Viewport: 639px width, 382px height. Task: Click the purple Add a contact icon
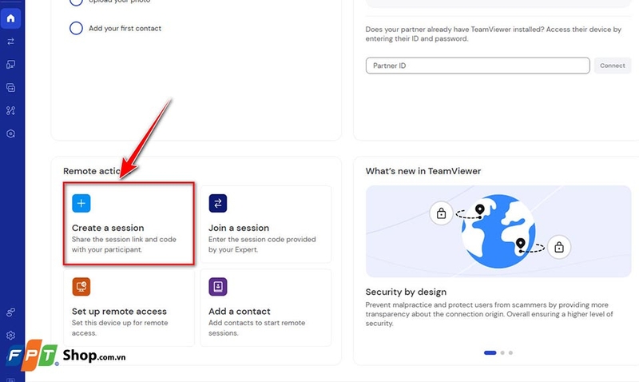pyautogui.click(x=218, y=286)
